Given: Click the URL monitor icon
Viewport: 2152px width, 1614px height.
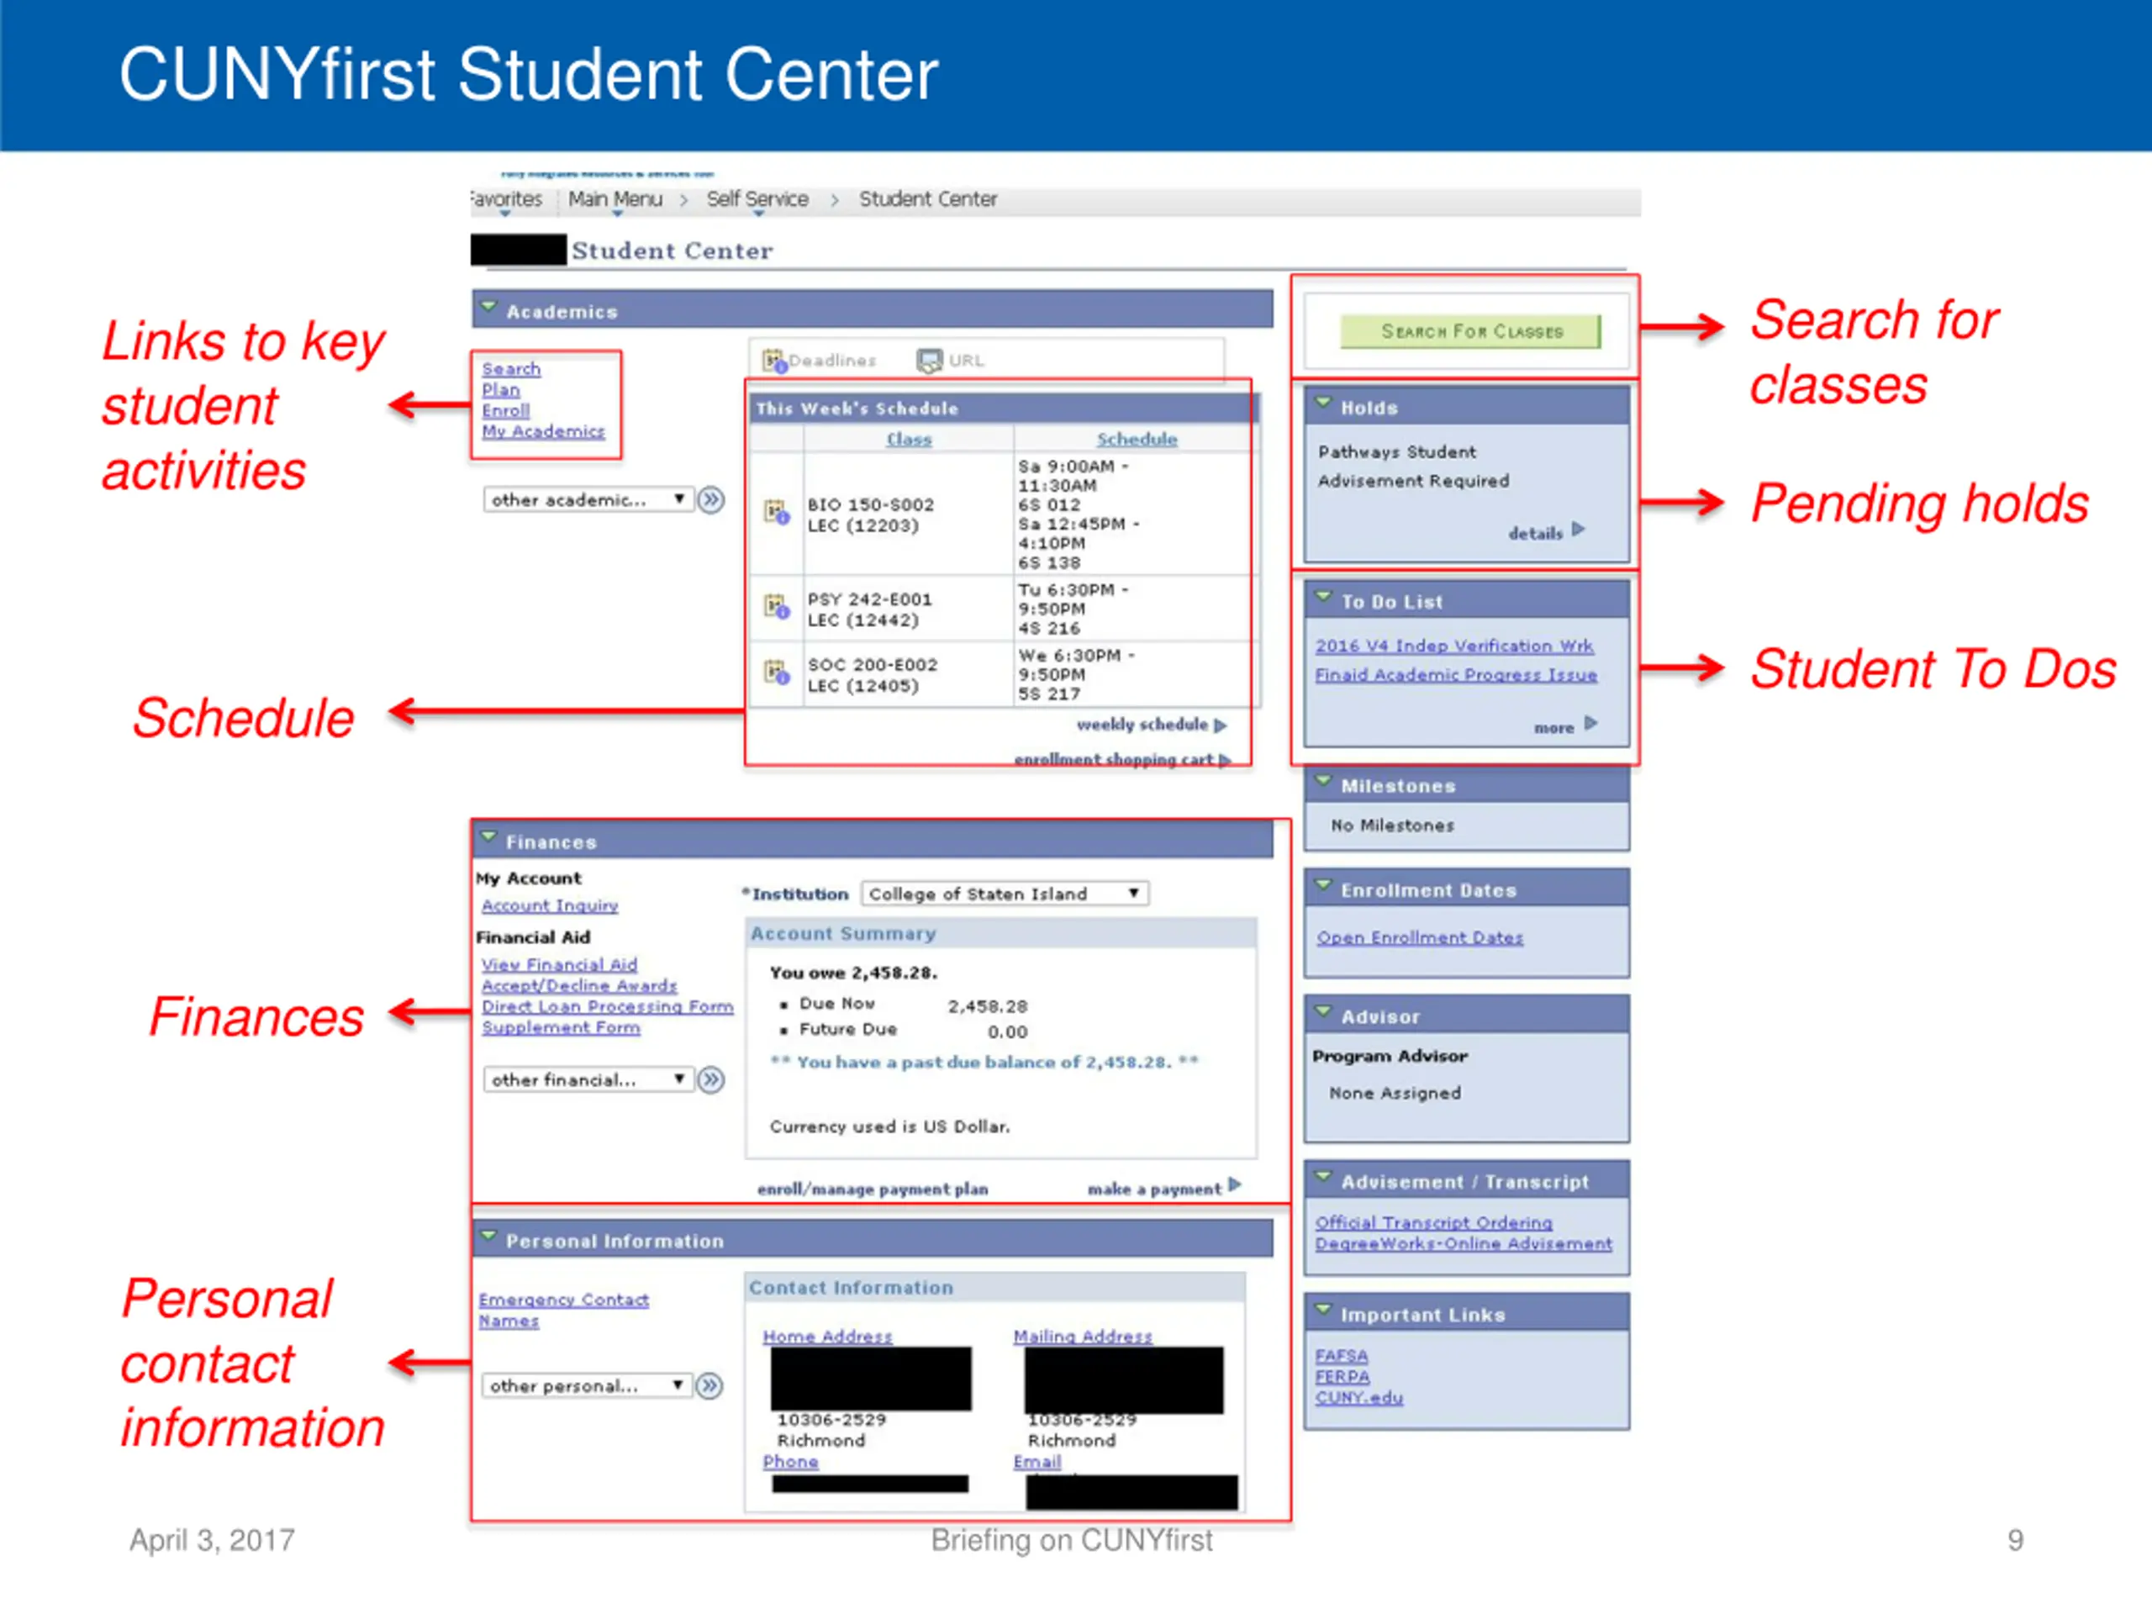Looking at the screenshot, I should click(929, 361).
